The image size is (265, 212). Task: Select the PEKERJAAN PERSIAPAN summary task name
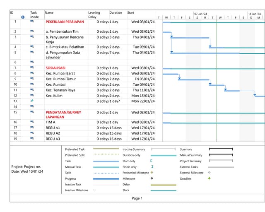pyautogui.click(x=65, y=22)
